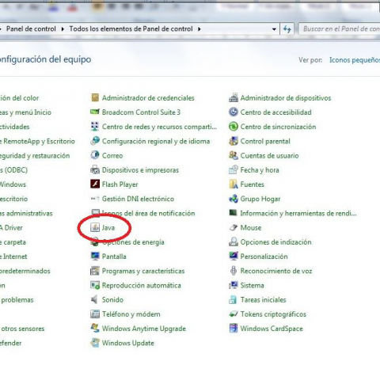Click the Buscar en el Panel search field
380x380 pixels.
[x=340, y=28]
